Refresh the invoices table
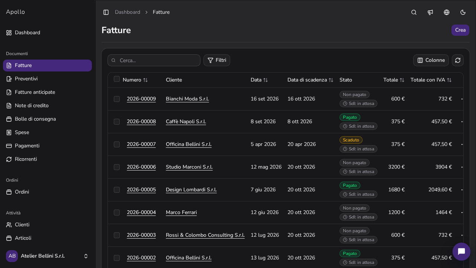476x268 pixels. click(458, 60)
